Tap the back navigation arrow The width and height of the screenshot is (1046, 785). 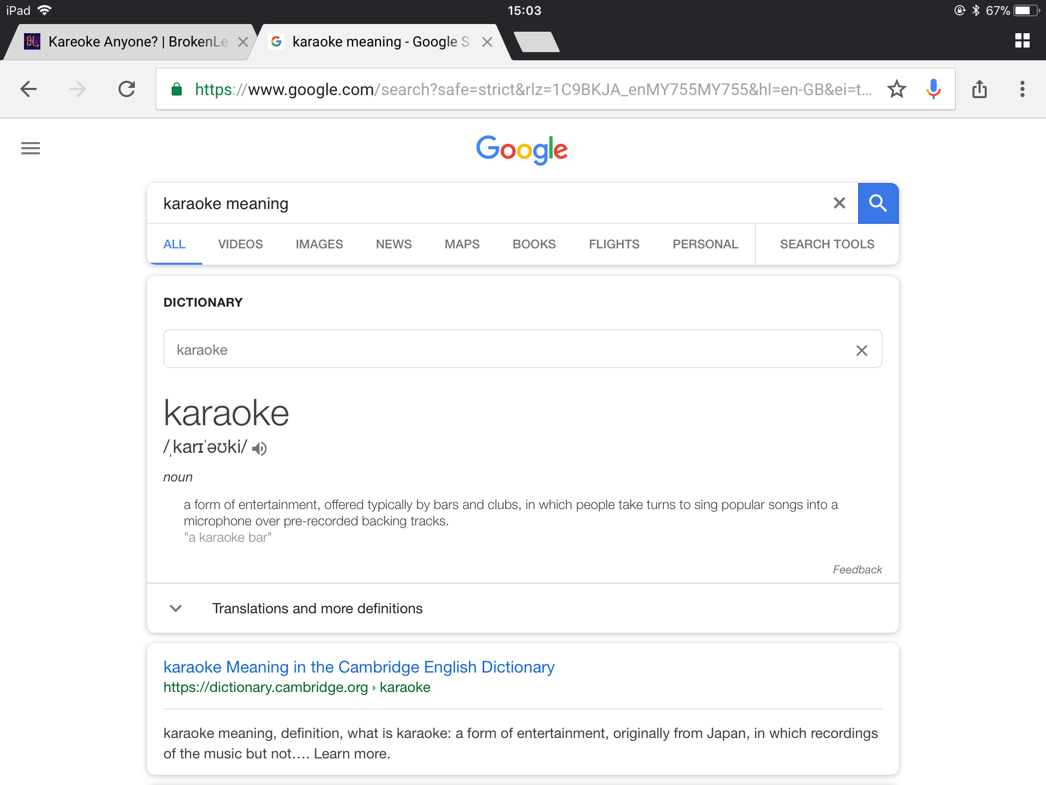[29, 89]
